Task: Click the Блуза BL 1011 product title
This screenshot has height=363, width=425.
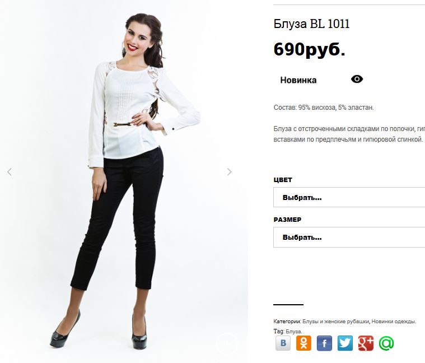Action: 311,24
